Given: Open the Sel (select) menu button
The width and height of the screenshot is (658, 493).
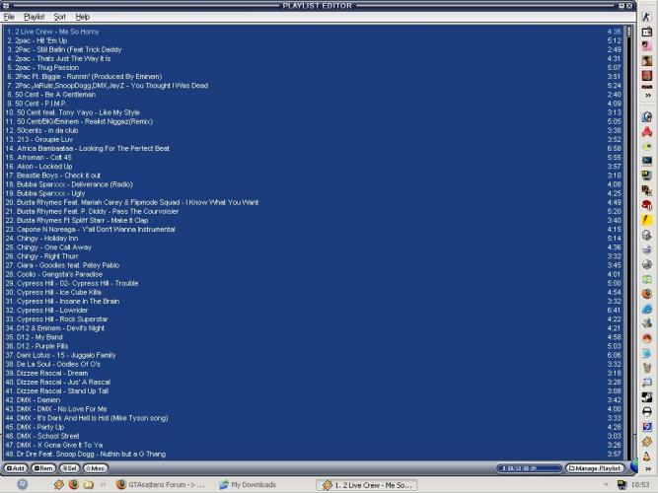Looking at the screenshot, I should tap(70, 467).
